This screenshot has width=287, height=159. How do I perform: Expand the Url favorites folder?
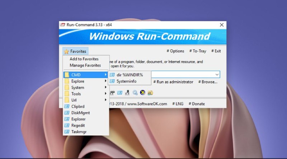(x=85, y=100)
